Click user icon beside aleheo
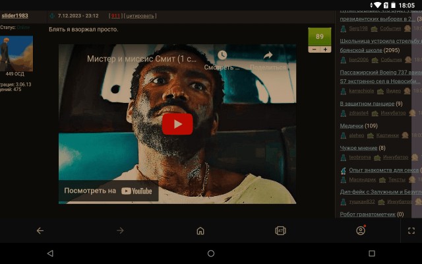The height and width of the screenshot is (264, 422). coord(343,135)
